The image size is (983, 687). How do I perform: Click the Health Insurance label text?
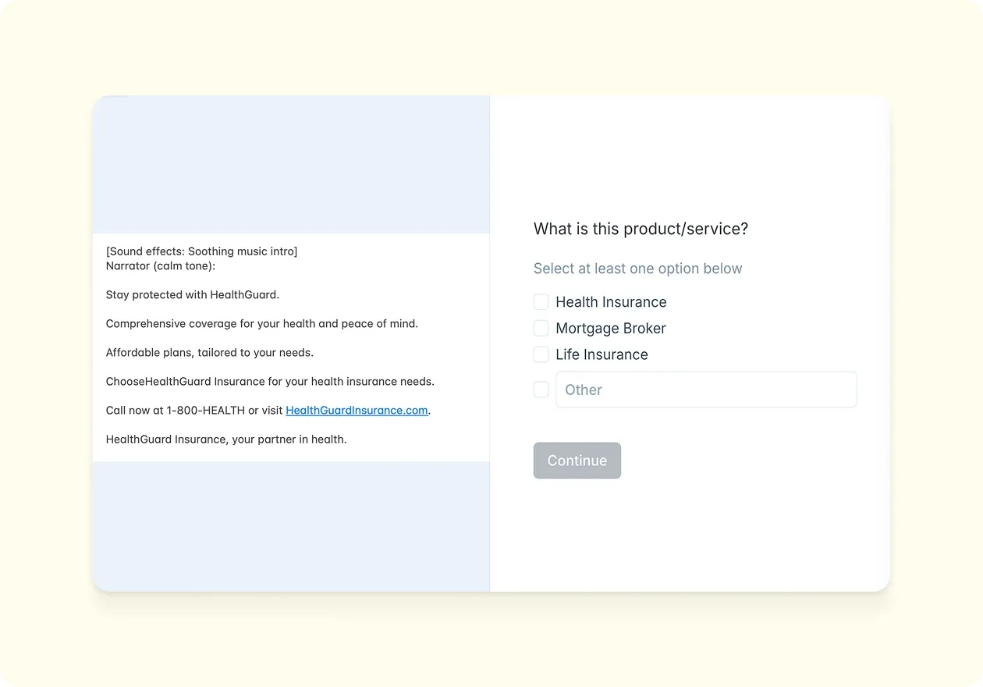pyautogui.click(x=611, y=301)
